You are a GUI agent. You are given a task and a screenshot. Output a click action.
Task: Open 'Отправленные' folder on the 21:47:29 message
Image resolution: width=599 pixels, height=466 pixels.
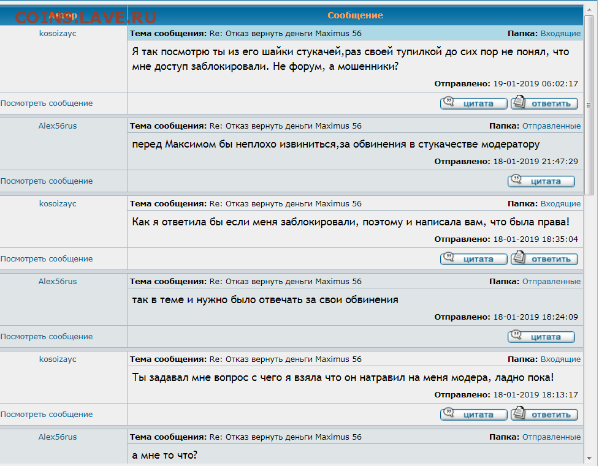[x=551, y=126]
